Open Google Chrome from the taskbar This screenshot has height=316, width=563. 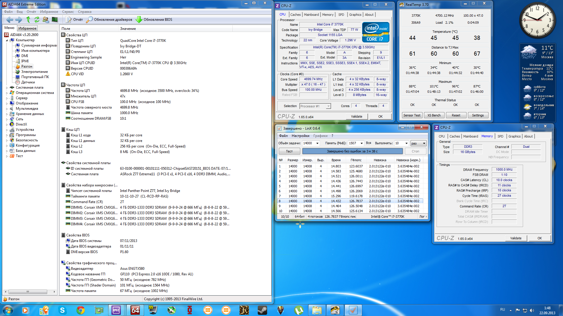(x=81, y=310)
